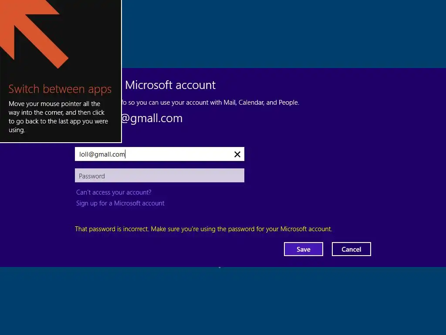This screenshot has width=446, height=335.
Task: Click the "Mail, Calendar, and People" description line
Action: pos(210,103)
